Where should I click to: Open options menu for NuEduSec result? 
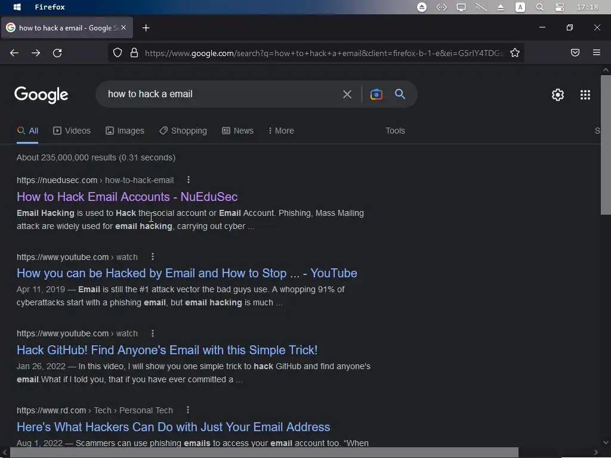(x=189, y=180)
